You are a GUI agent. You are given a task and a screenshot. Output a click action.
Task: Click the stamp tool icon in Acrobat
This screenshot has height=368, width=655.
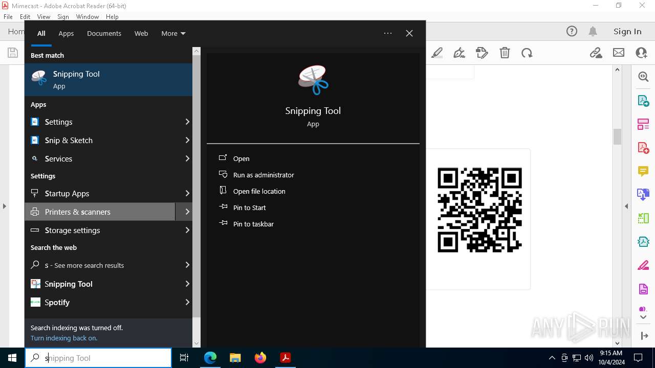pos(482,53)
